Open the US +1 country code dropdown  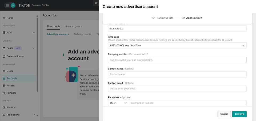pyautogui.click(x=119, y=103)
